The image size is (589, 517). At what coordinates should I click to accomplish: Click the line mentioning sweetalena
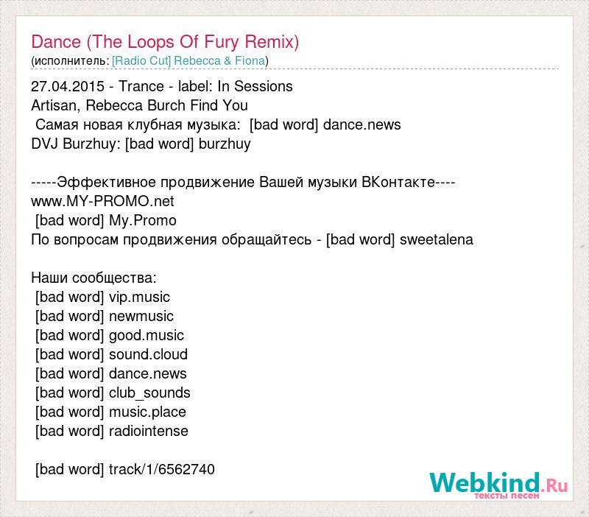[x=252, y=239]
